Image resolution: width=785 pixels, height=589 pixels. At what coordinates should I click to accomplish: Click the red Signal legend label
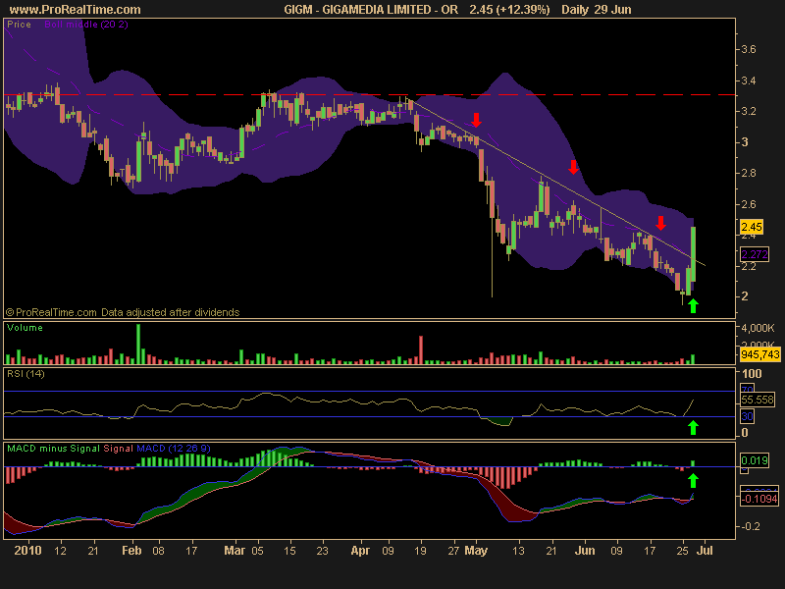118,449
